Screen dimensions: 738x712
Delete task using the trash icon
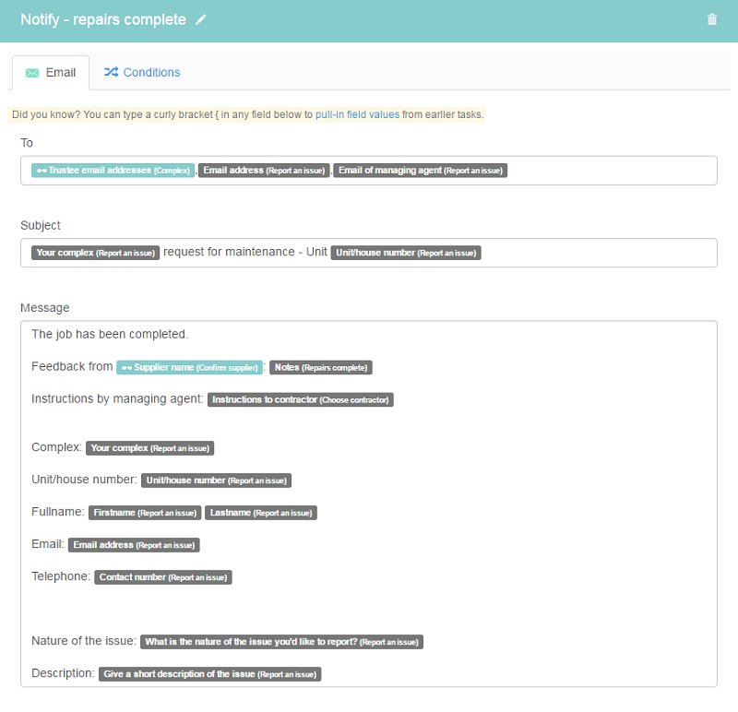pyautogui.click(x=711, y=19)
